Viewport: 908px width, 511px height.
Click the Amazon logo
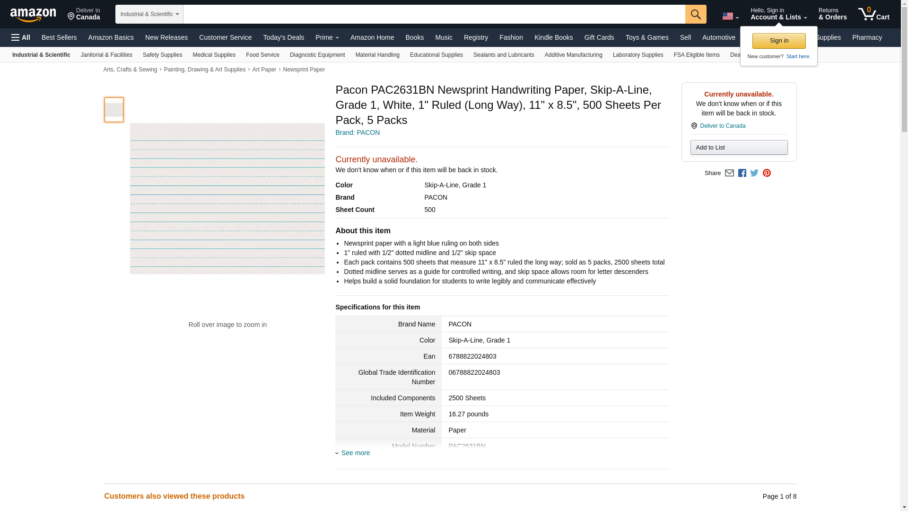click(x=33, y=15)
